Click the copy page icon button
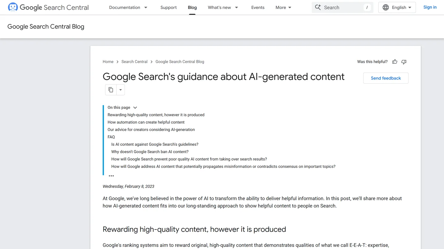Image resolution: width=444 pixels, height=249 pixels. (x=111, y=90)
